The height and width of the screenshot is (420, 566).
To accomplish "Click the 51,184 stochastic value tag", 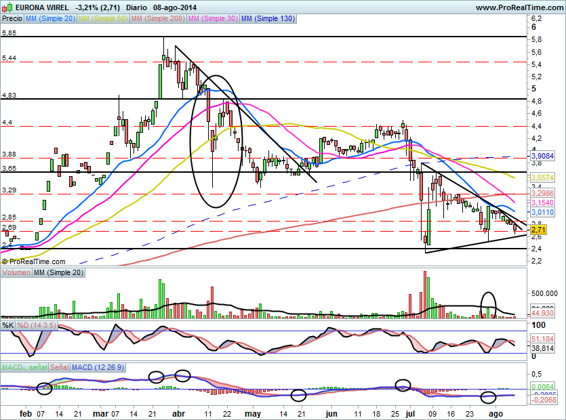I will 542,339.
